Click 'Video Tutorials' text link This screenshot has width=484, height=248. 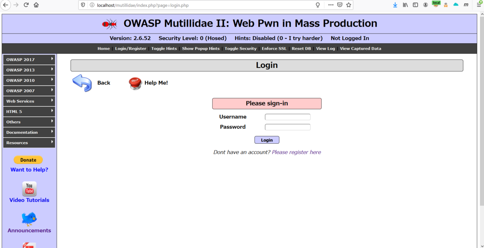(29, 200)
